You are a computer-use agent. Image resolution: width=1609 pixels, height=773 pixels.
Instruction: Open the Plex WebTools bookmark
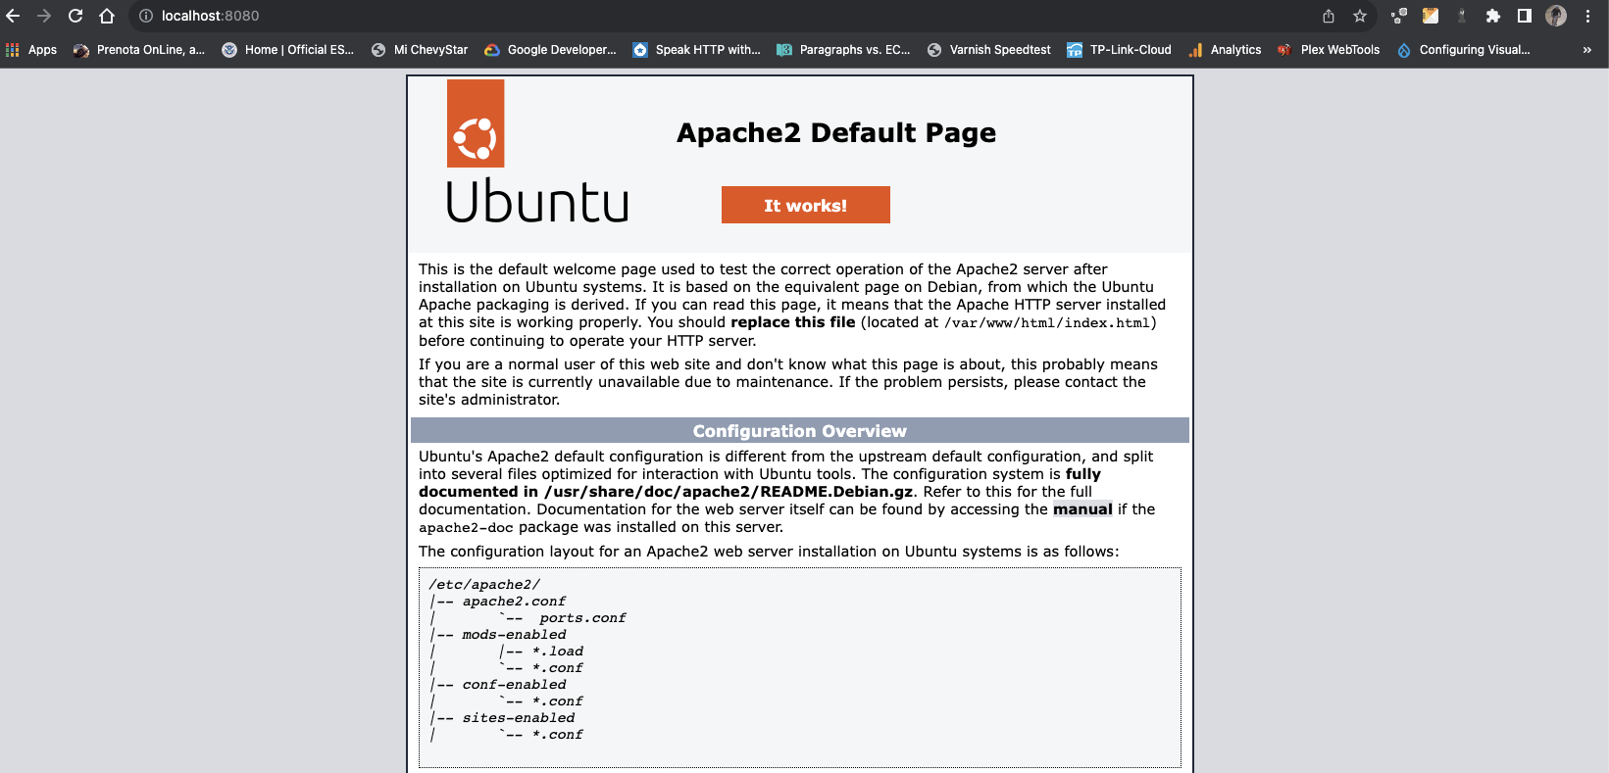point(1329,50)
